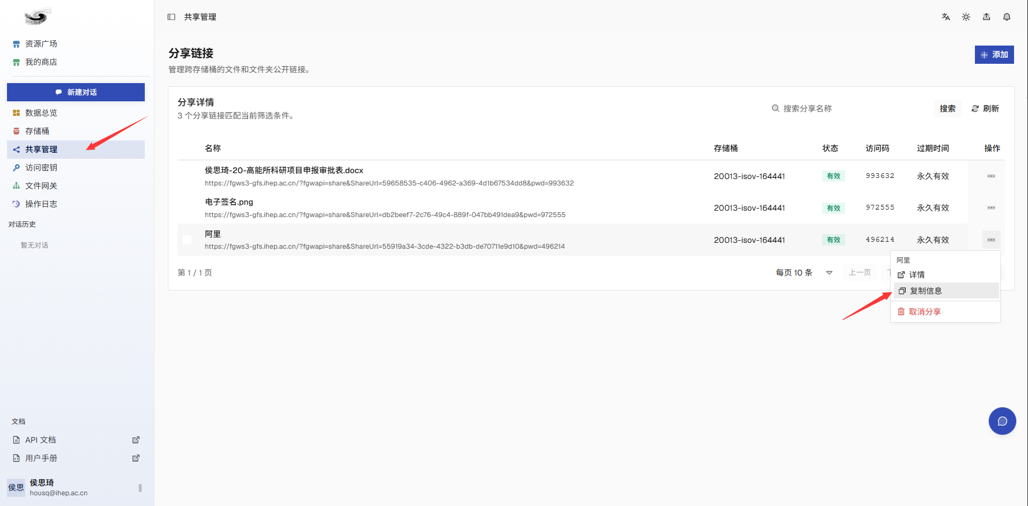Click access code 972555

[880, 207]
